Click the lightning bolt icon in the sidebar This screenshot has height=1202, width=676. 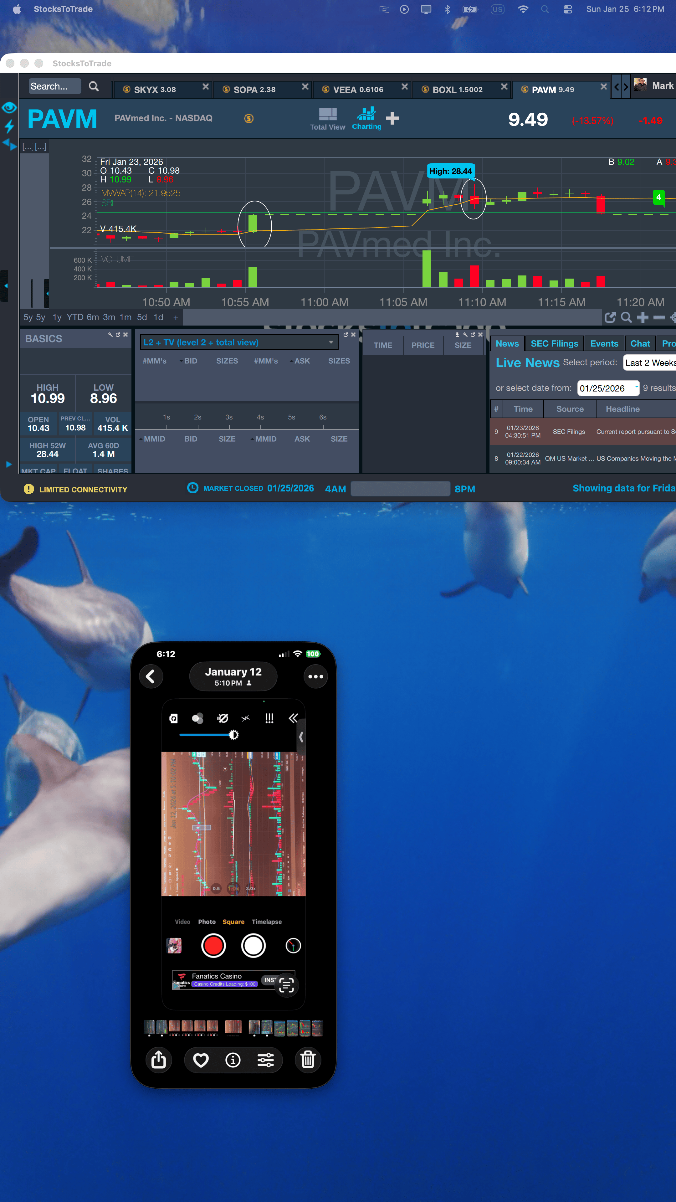pos(9,126)
